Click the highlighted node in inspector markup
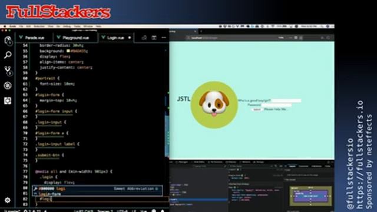377x212 pixels. click(x=199, y=200)
